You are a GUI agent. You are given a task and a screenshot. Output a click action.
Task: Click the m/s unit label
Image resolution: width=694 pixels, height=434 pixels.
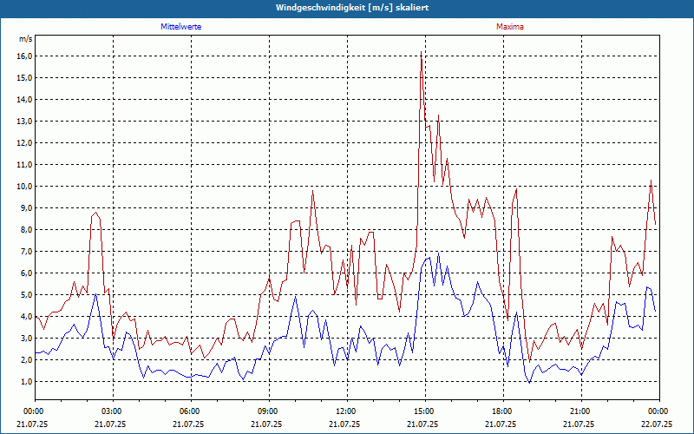(x=26, y=39)
